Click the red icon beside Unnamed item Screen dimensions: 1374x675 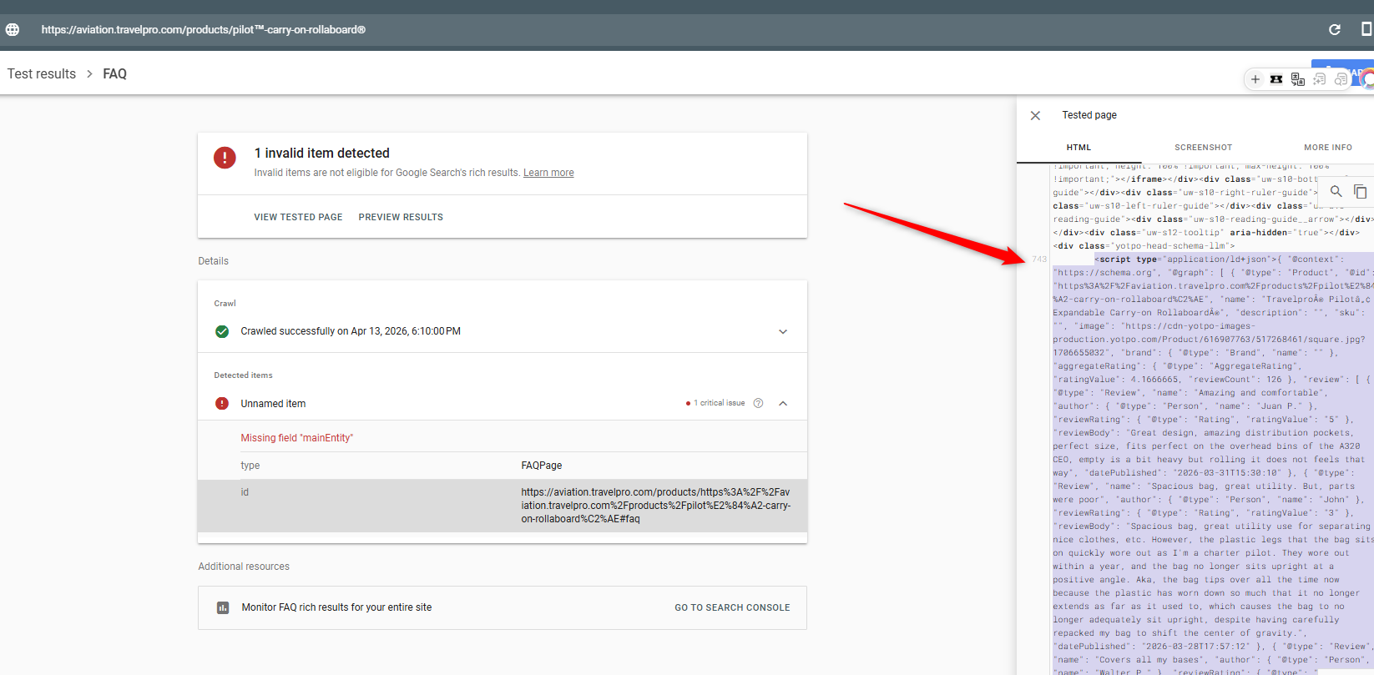point(222,403)
